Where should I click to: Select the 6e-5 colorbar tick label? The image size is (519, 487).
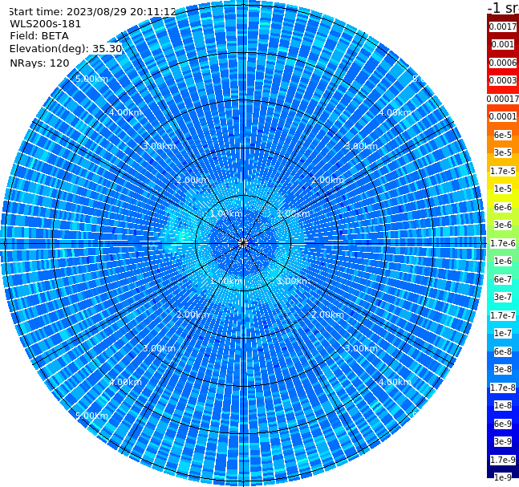(x=503, y=135)
